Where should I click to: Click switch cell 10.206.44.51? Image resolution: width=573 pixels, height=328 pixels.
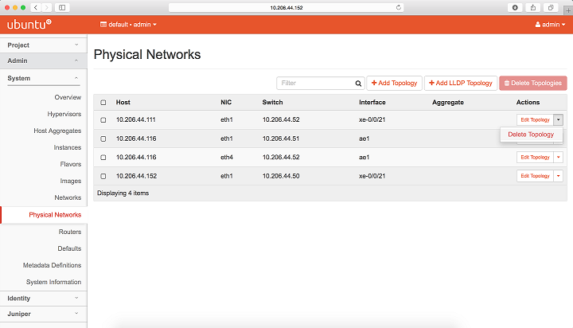pyautogui.click(x=281, y=139)
